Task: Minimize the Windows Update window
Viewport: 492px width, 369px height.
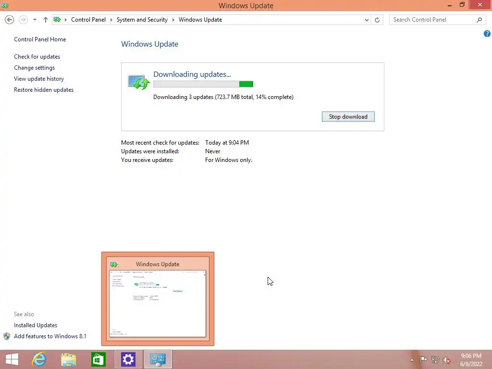Action: pyautogui.click(x=450, y=5)
